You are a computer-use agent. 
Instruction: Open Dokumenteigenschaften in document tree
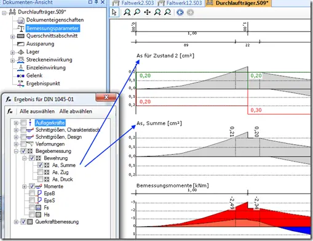[x=55, y=20]
